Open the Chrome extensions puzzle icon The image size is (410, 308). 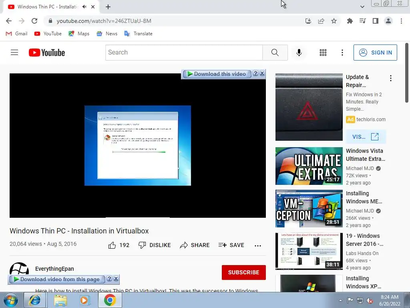pyautogui.click(x=350, y=21)
